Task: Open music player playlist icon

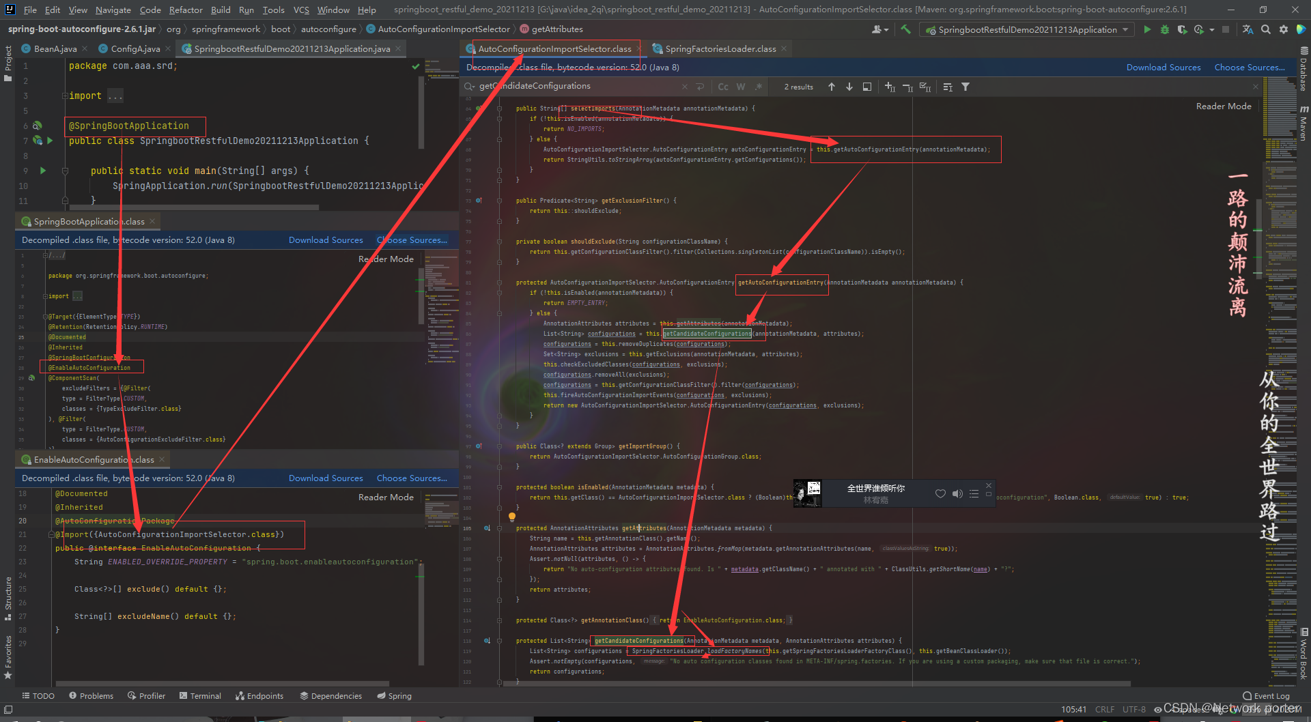Action: coord(974,493)
